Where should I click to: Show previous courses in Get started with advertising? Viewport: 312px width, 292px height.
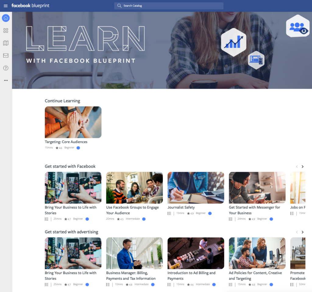pyautogui.click(x=297, y=232)
